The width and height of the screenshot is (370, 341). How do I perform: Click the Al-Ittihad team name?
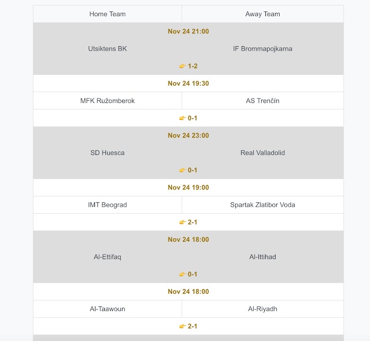tap(262, 257)
